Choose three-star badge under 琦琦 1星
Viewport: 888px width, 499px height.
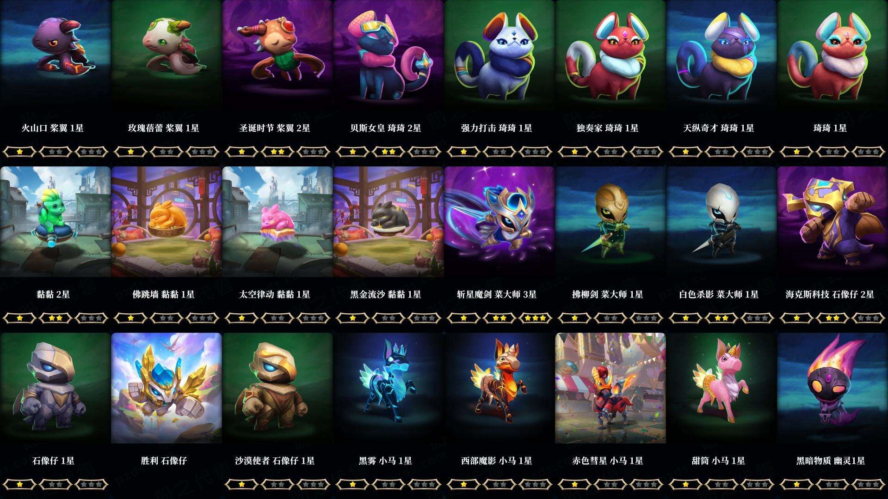coord(869,152)
